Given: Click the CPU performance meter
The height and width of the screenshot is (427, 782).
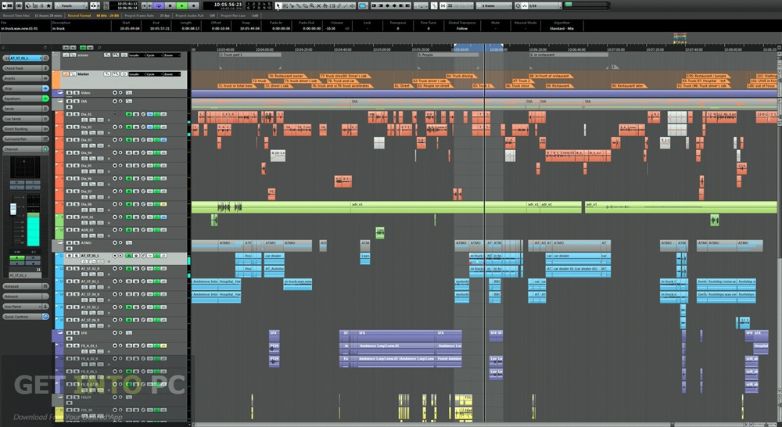Looking at the screenshot, I should tap(586, 5).
